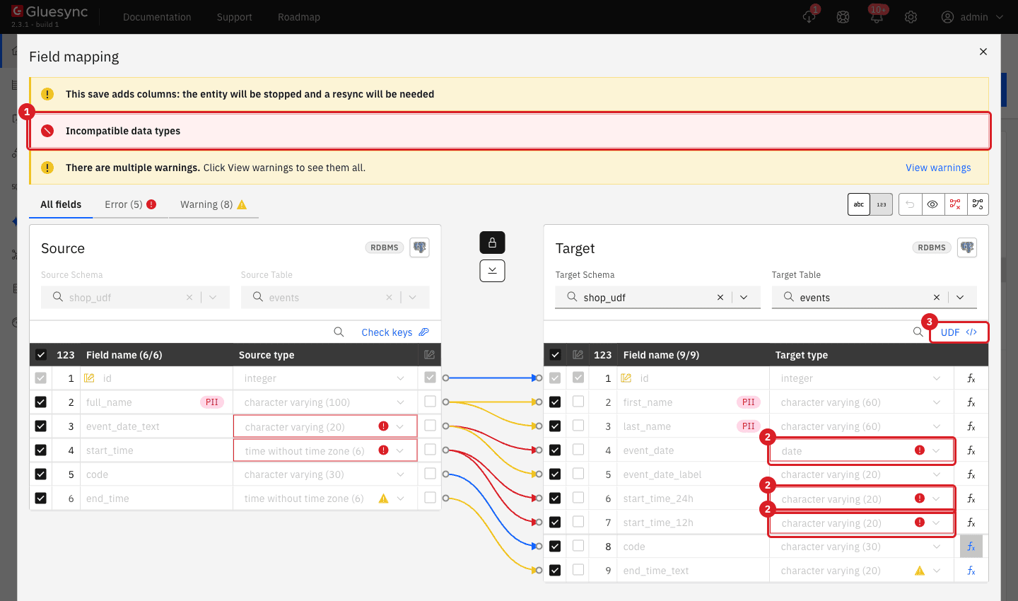Switch to the Warning (8) tab

213,204
